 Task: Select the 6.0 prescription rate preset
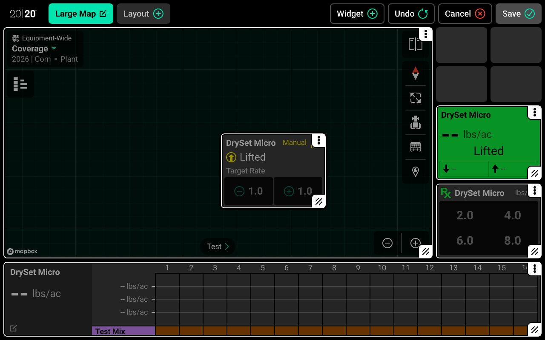tap(465, 241)
